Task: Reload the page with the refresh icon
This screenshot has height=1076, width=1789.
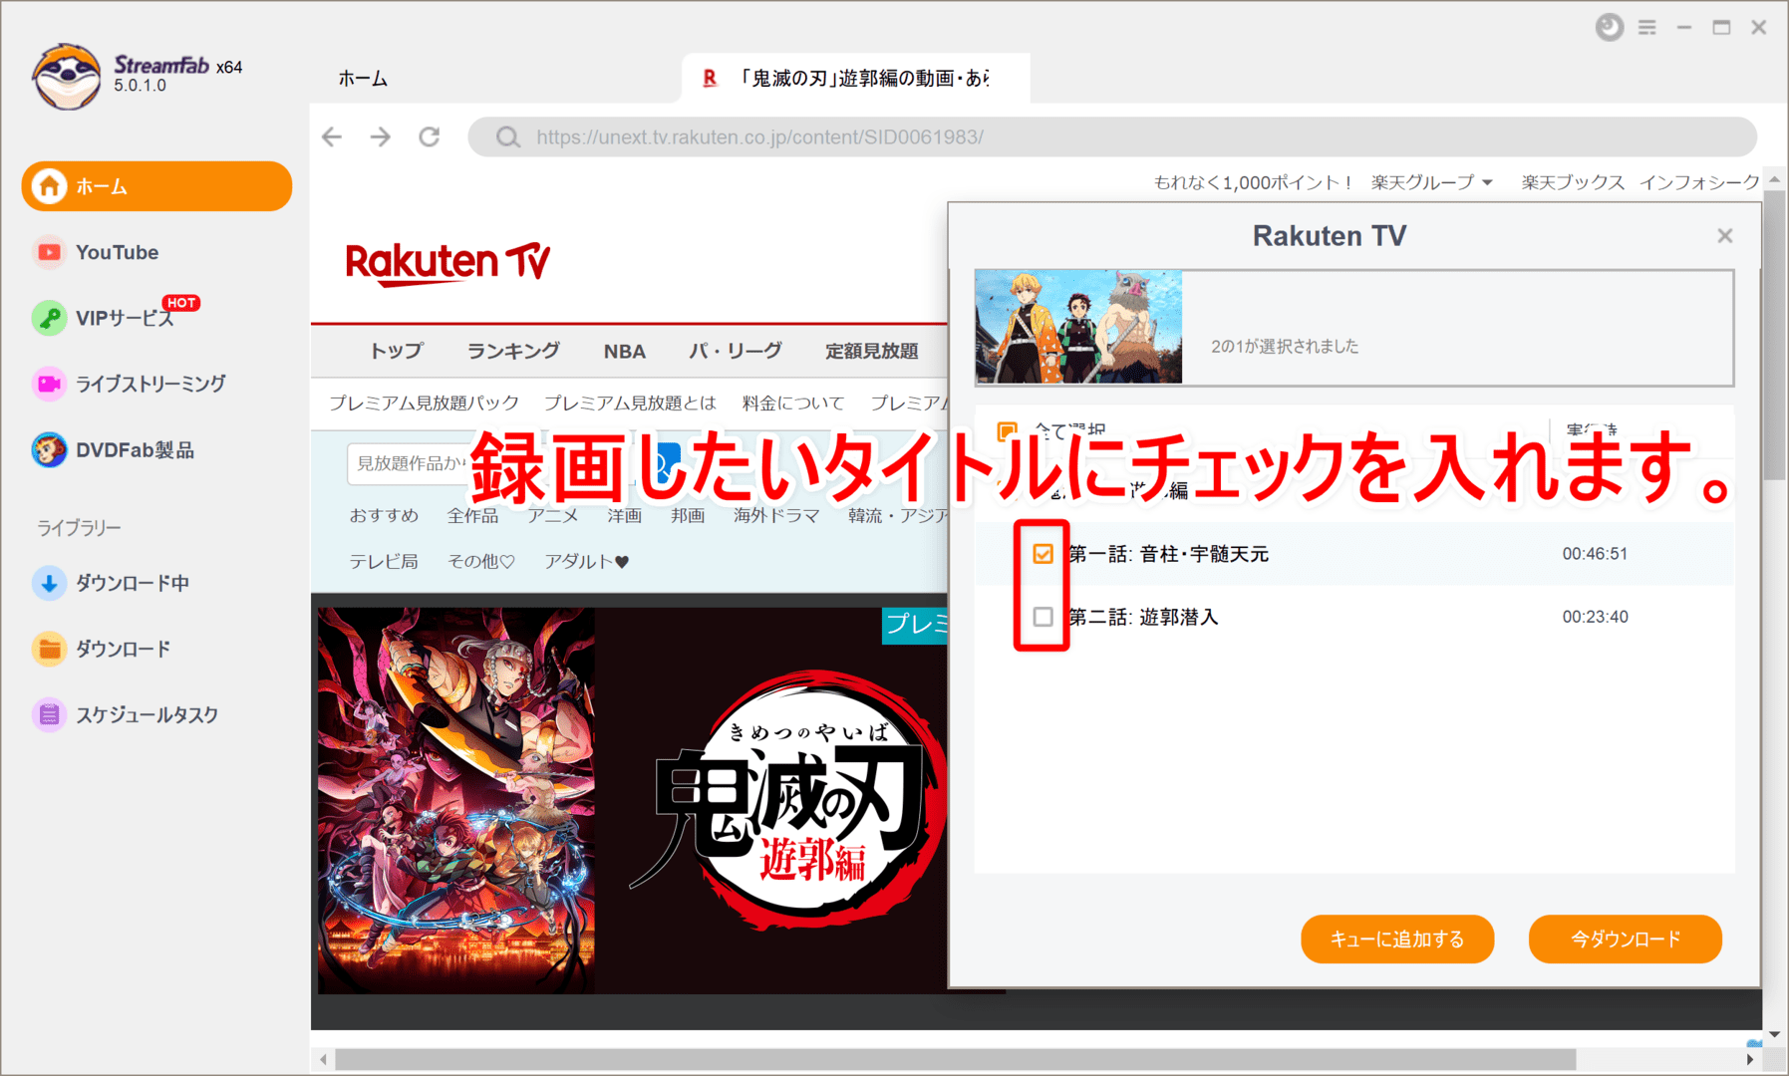Action: pyautogui.click(x=430, y=136)
